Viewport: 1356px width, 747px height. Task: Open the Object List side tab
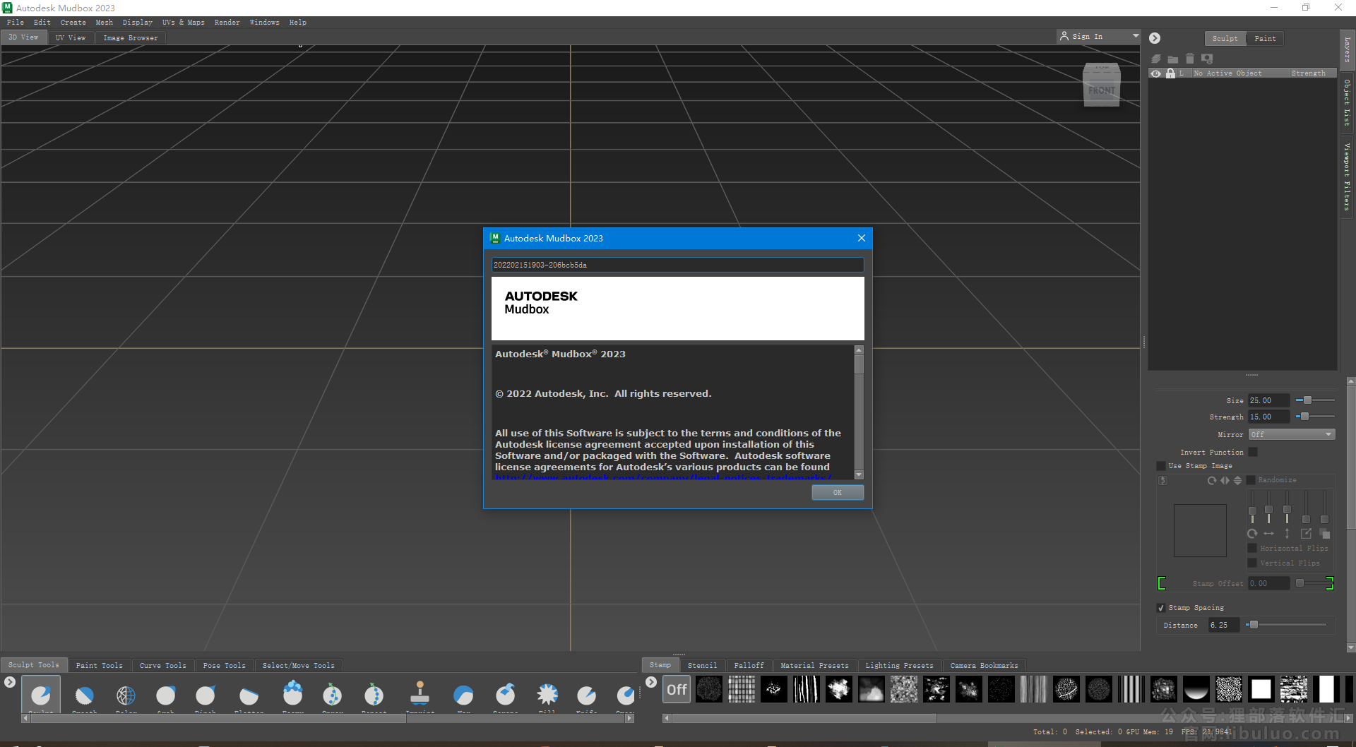(1348, 102)
